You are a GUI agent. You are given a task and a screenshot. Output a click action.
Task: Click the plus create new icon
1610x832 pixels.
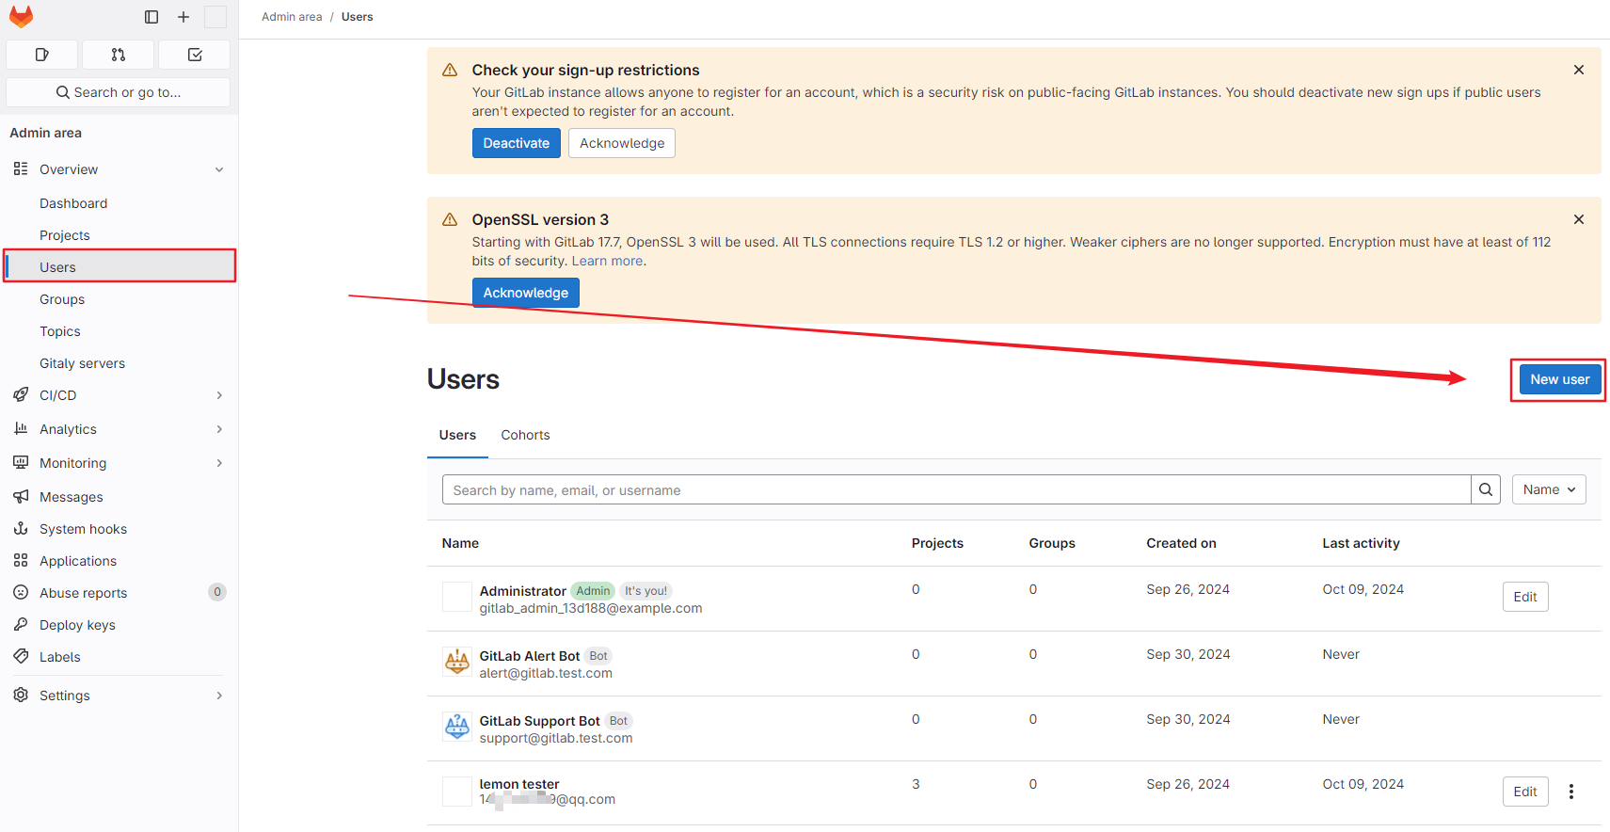183,17
